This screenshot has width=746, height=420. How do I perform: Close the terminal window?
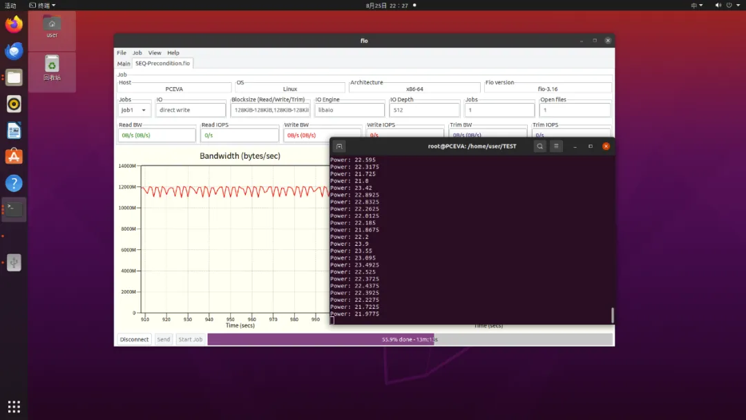click(x=606, y=146)
